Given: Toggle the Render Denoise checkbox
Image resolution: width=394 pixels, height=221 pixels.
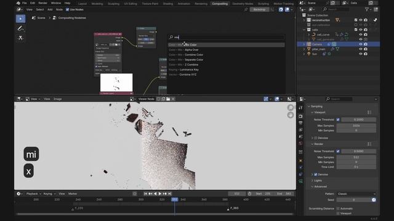Looking at the screenshot, I should (x=316, y=174).
